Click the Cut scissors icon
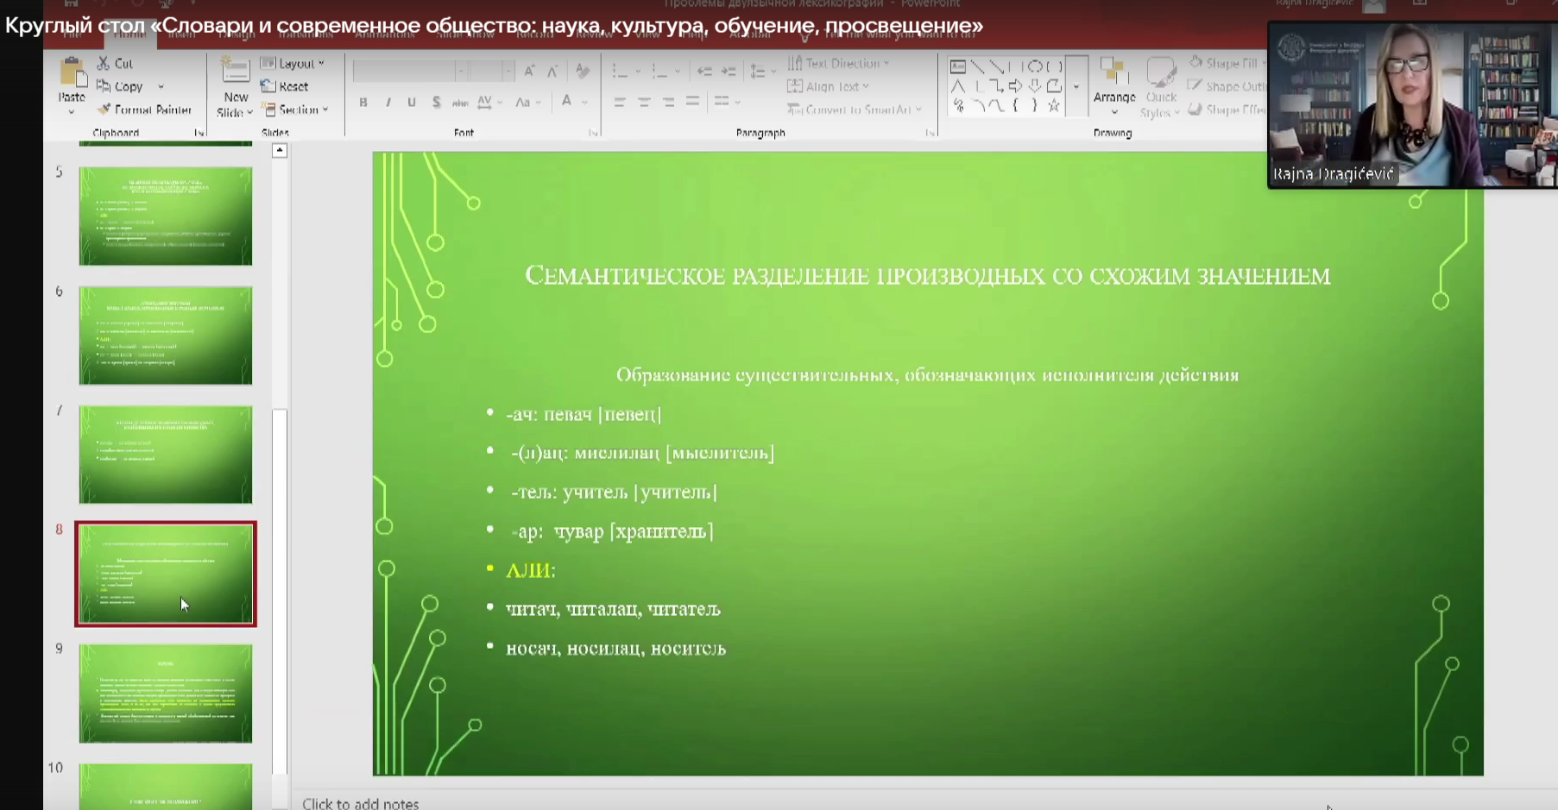The image size is (1558, 810). click(x=104, y=63)
